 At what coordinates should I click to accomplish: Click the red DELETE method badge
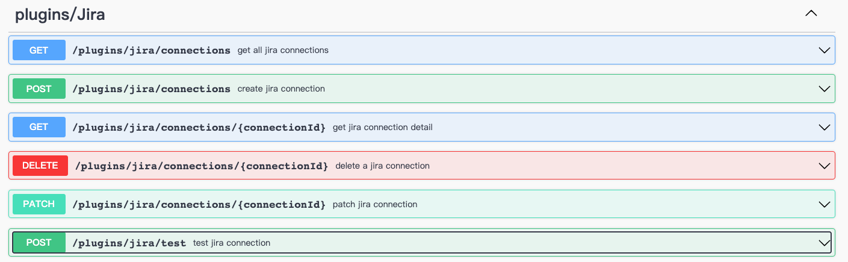point(40,166)
